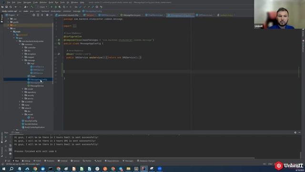Open the TODO tool window button

37,161
